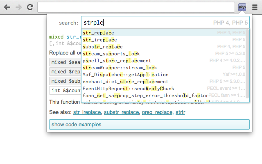Choose streamWrapper::stream_lock entry
This screenshot has height=164, width=262.
point(164,68)
